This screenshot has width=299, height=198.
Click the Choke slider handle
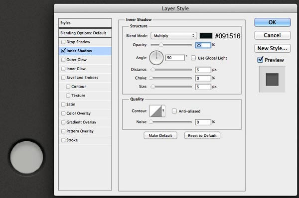pos(151,78)
